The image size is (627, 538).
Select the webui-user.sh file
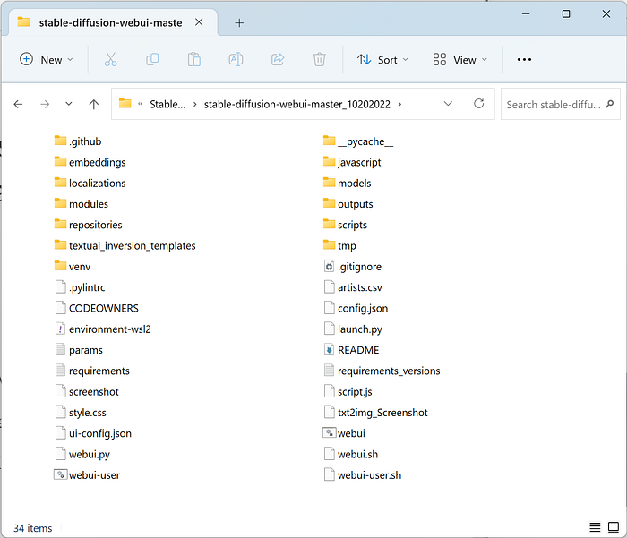362,474
